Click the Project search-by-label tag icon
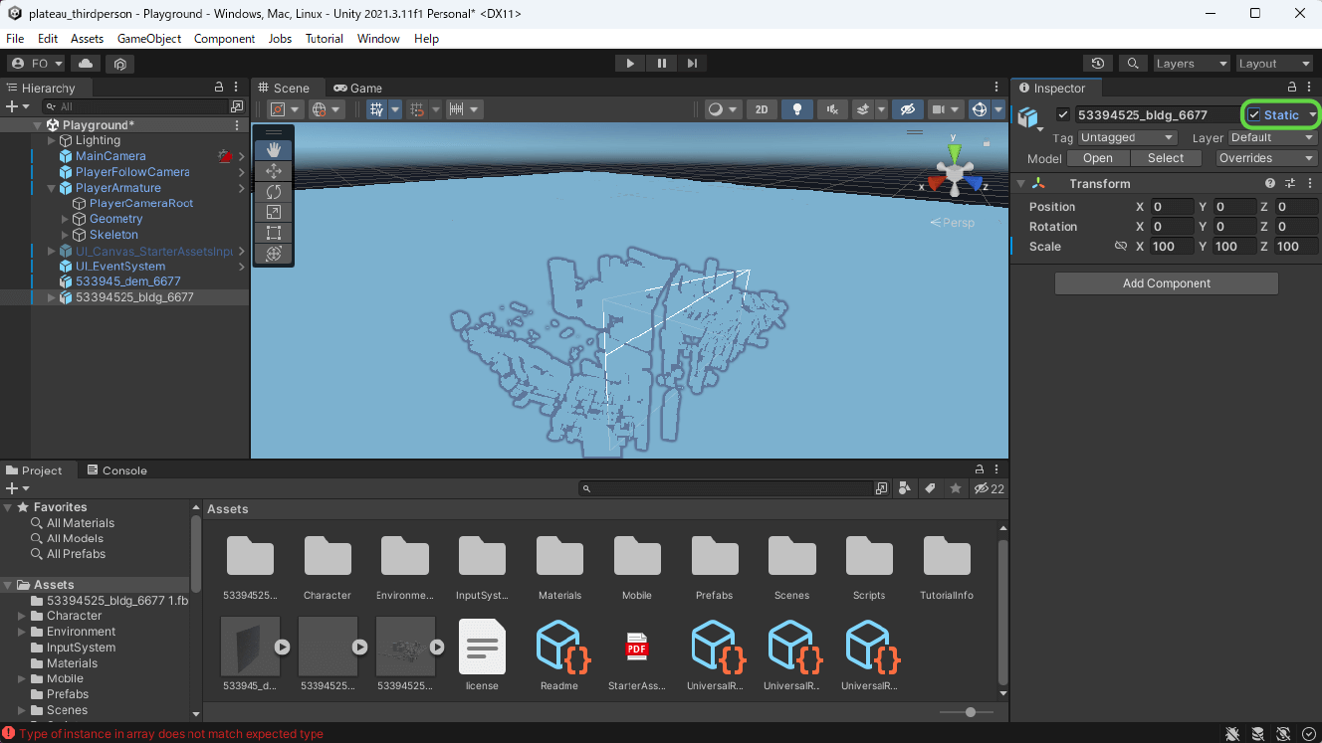Viewport: 1322px width, 743px height. (930, 488)
